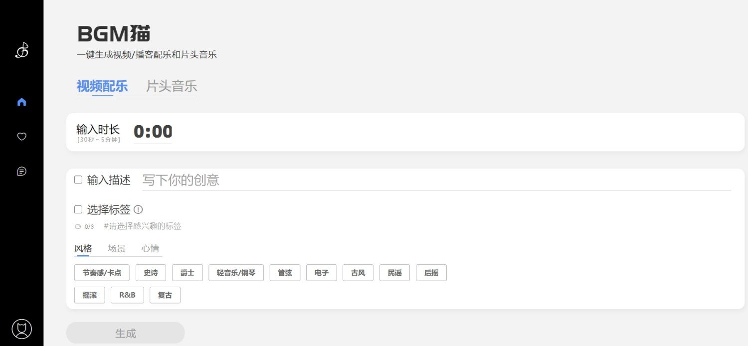Click the BGM猫 music-note logo icon
This screenshot has height=346, width=748.
pos(21,50)
